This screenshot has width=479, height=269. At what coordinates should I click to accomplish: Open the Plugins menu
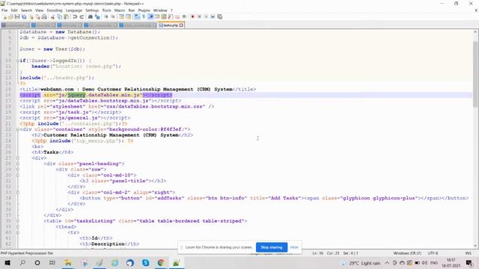(x=144, y=10)
